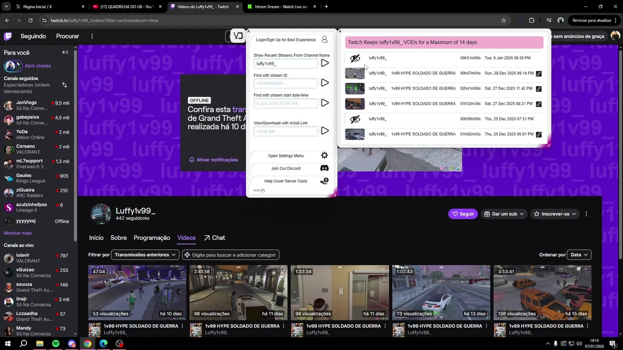Viewport: 623px width, 350px height.
Task: Run Find with stream start date-time arrow
Action: click(x=325, y=103)
